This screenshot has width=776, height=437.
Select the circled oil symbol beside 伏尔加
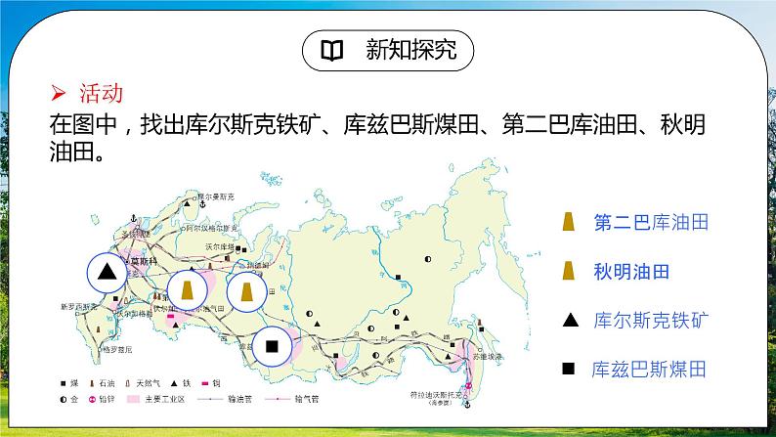click(x=187, y=290)
